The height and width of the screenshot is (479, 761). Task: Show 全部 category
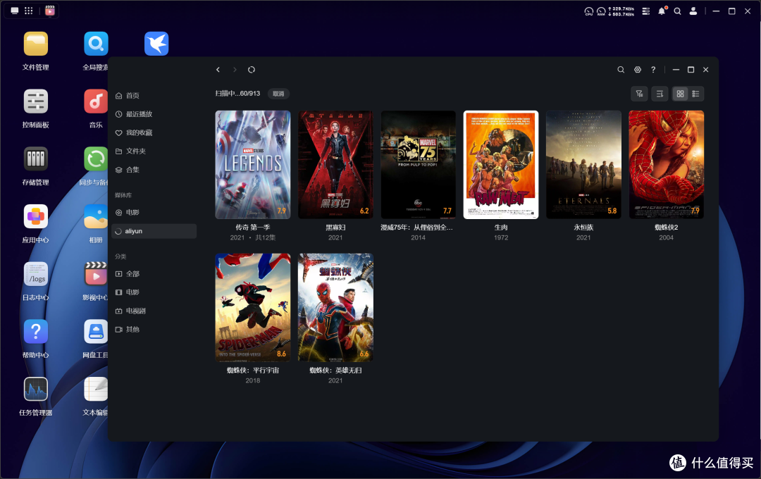point(154,274)
